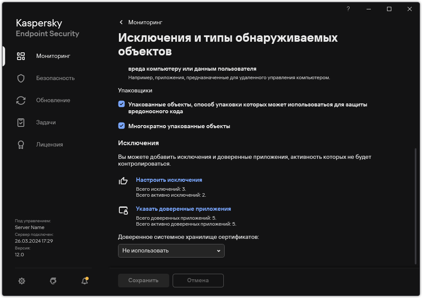Click the Настроить исключения link
This screenshot has width=422, height=298.
pos(168,180)
